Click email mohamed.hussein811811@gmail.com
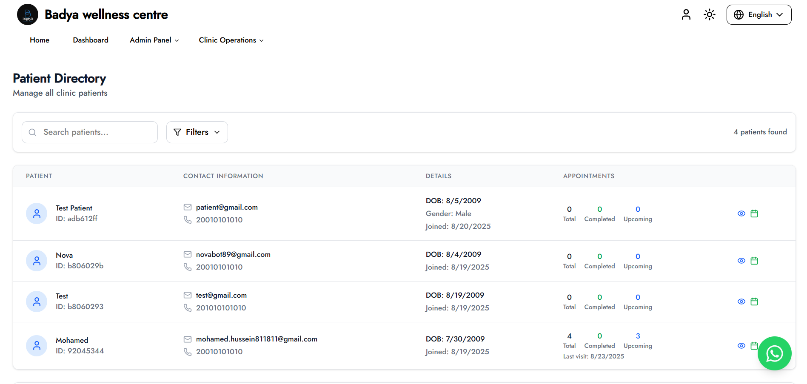Viewport: 807px width, 384px height. tap(257, 339)
